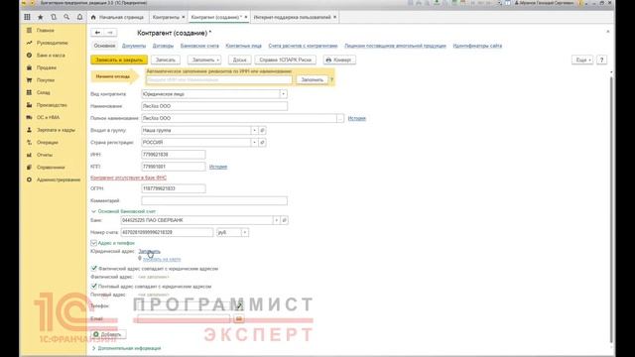Click История link next to full name
The image size is (635, 357).
point(357,118)
